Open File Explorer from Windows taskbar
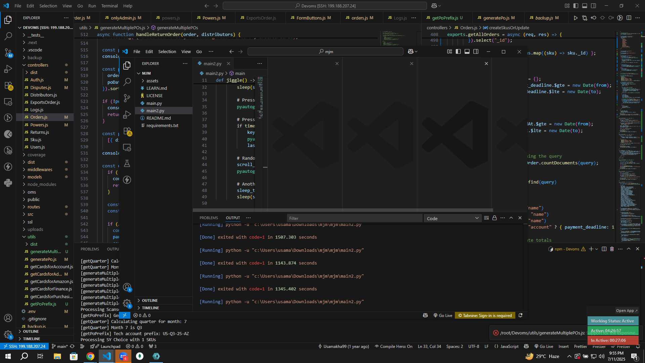This screenshot has height=363, width=645. pyautogui.click(x=57, y=356)
